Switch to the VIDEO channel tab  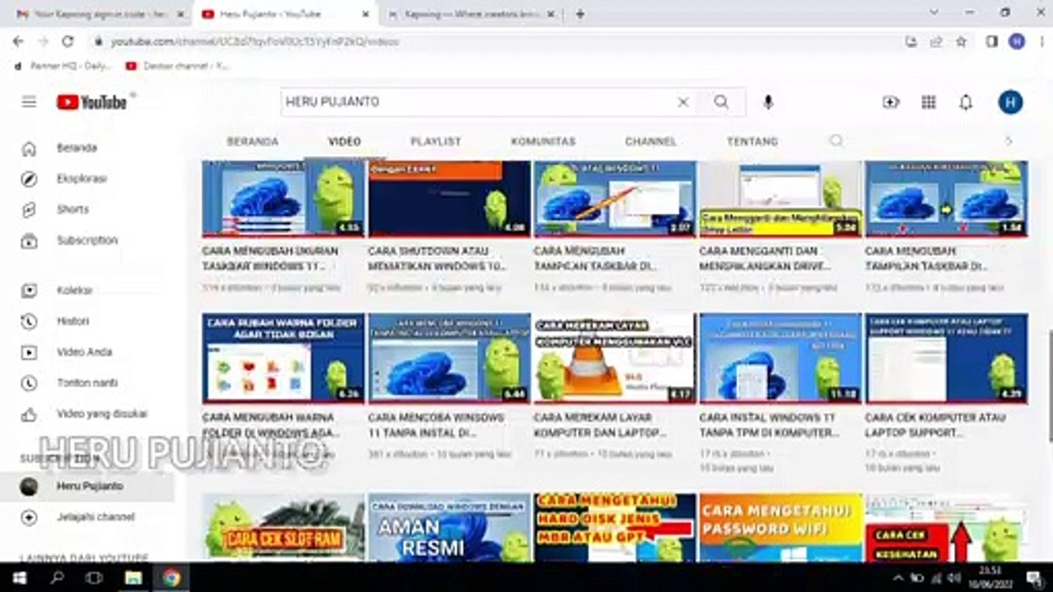345,141
